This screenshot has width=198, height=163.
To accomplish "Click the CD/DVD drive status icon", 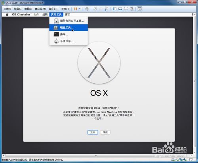I will click(x=177, y=160).
